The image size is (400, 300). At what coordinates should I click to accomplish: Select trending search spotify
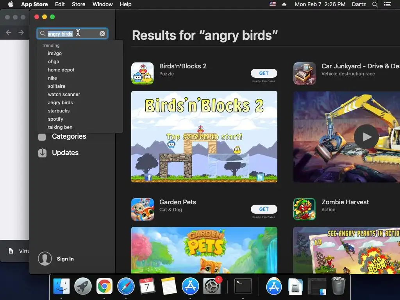coord(55,119)
